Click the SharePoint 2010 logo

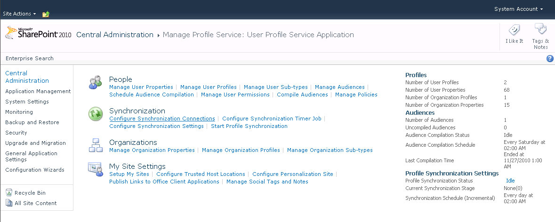click(38, 33)
